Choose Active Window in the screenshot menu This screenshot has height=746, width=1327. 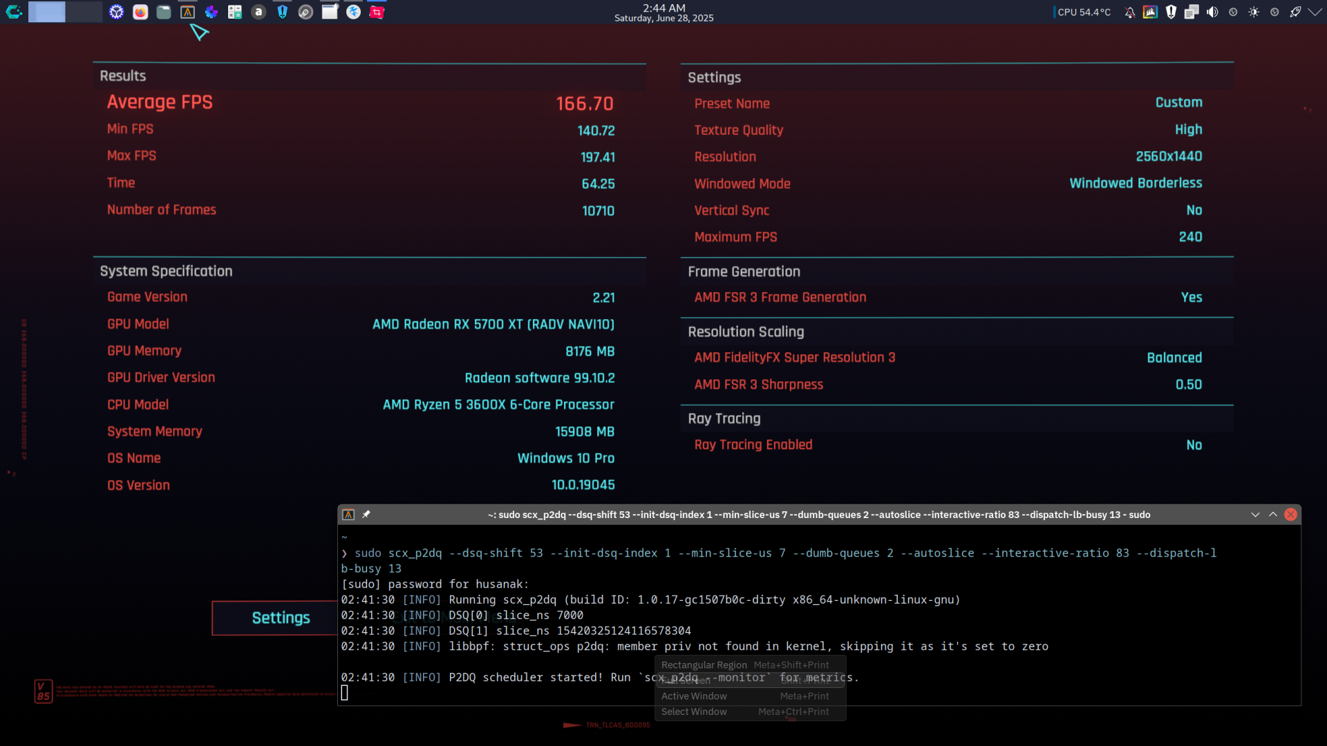click(694, 696)
